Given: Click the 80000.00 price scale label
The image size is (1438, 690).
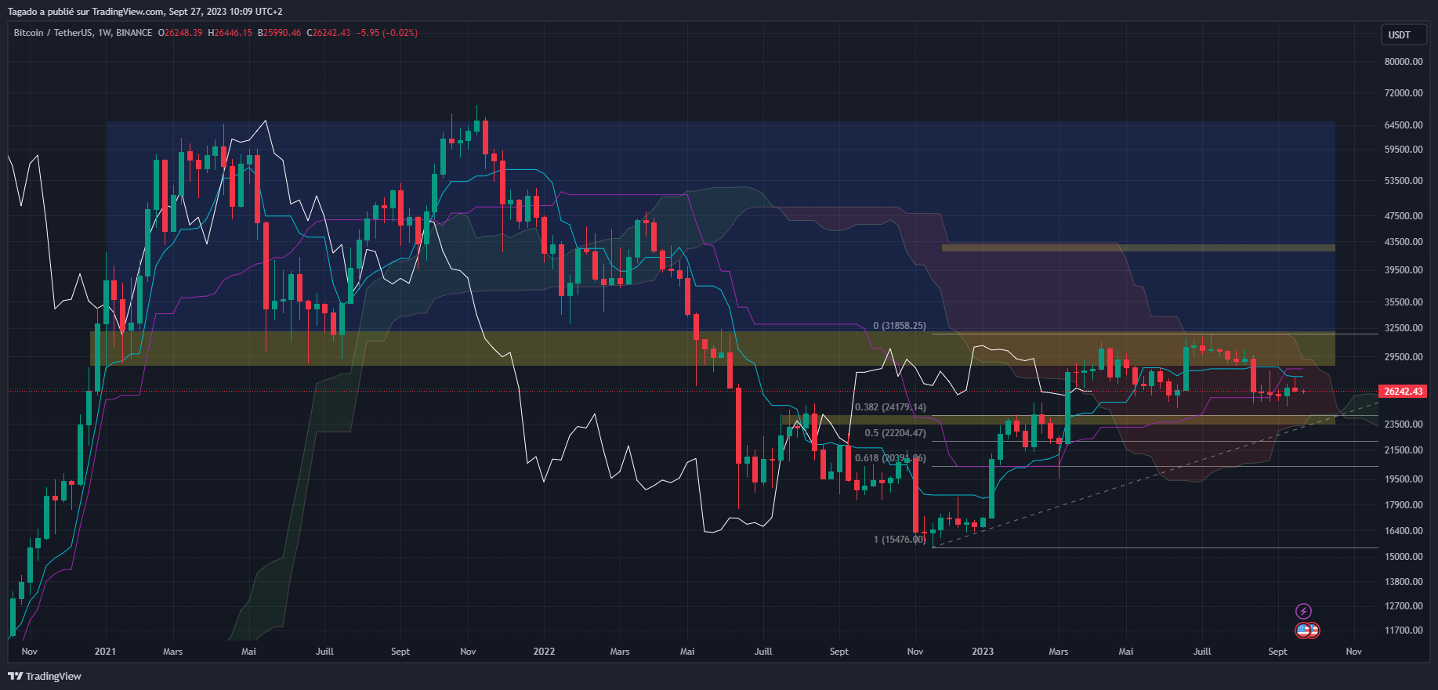Looking at the screenshot, I should [1404, 62].
